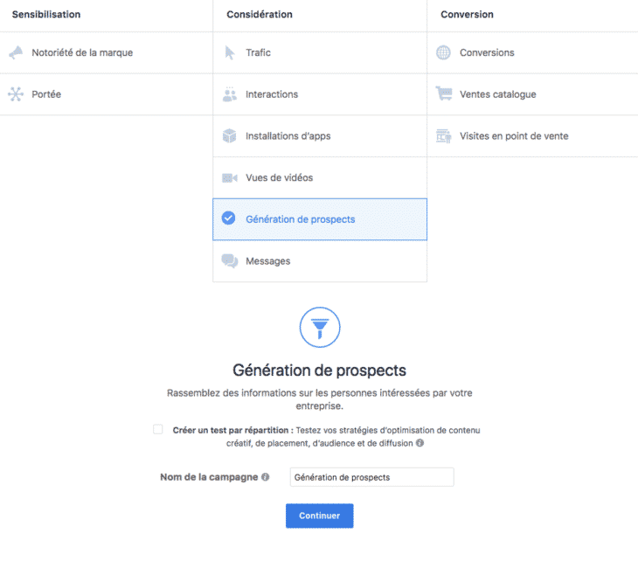Click the Ventes catalogue cart icon
This screenshot has height=561, width=638.
444,94
